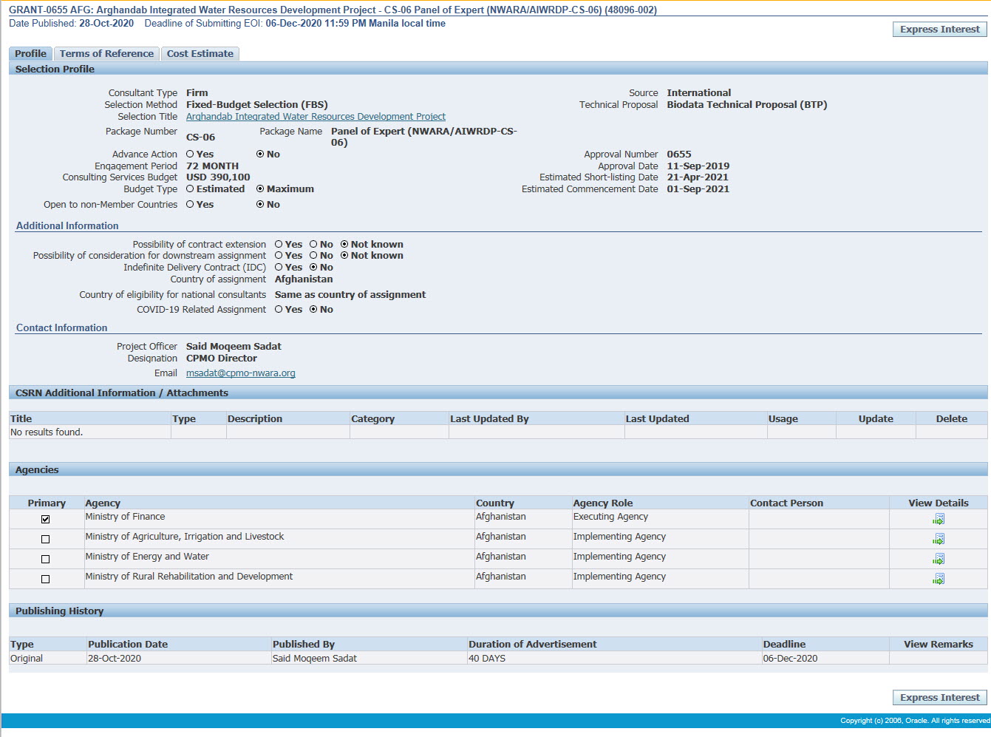Image resolution: width=991 pixels, height=737 pixels.
Task: Click '40 DAYS' duration cell
Action: [x=487, y=658]
